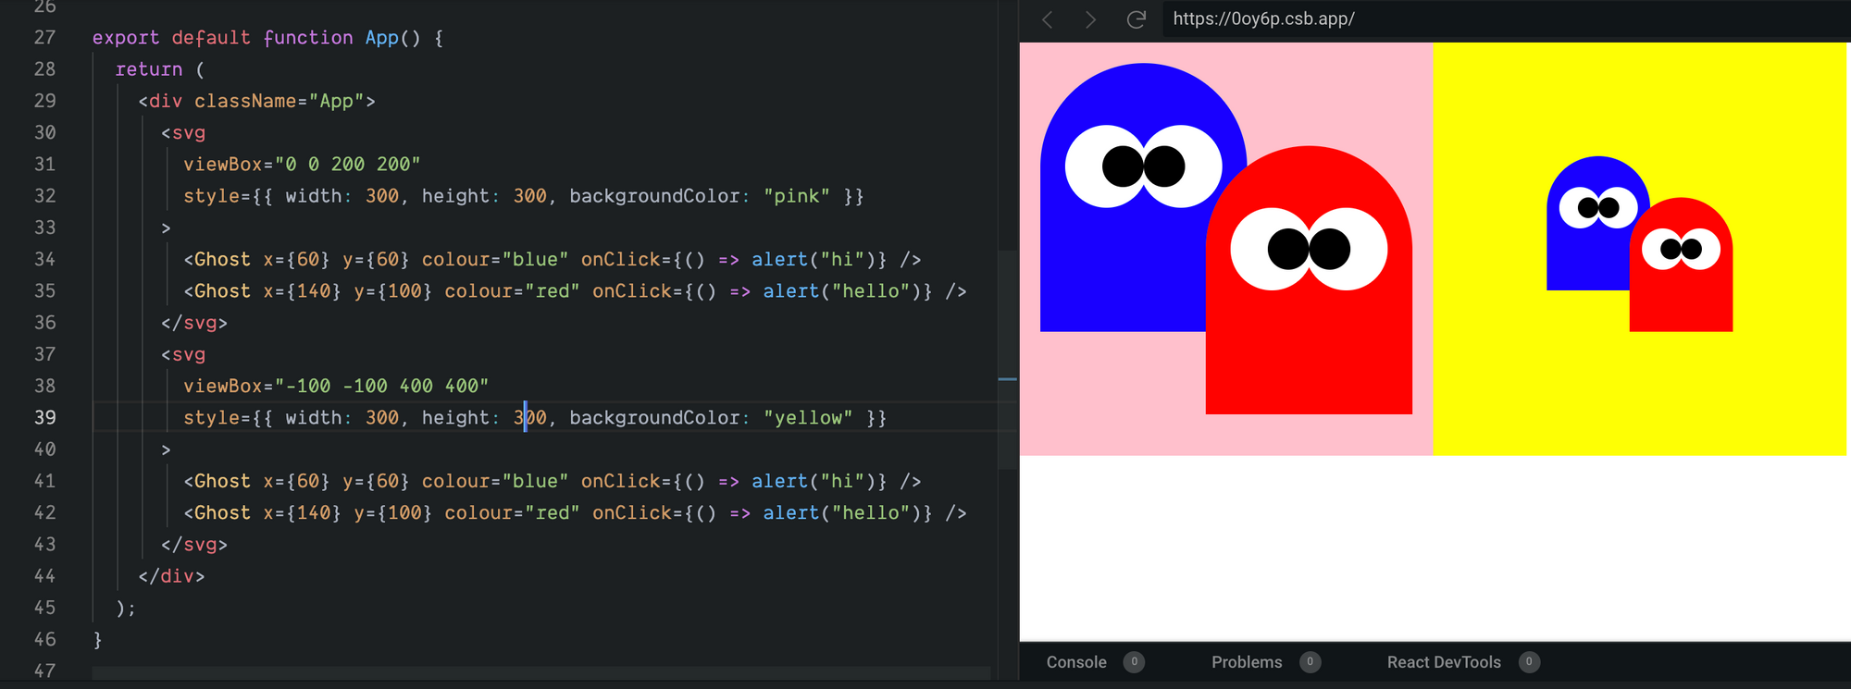Open the React DevTools tab
The image size is (1851, 689).
tap(1443, 662)
